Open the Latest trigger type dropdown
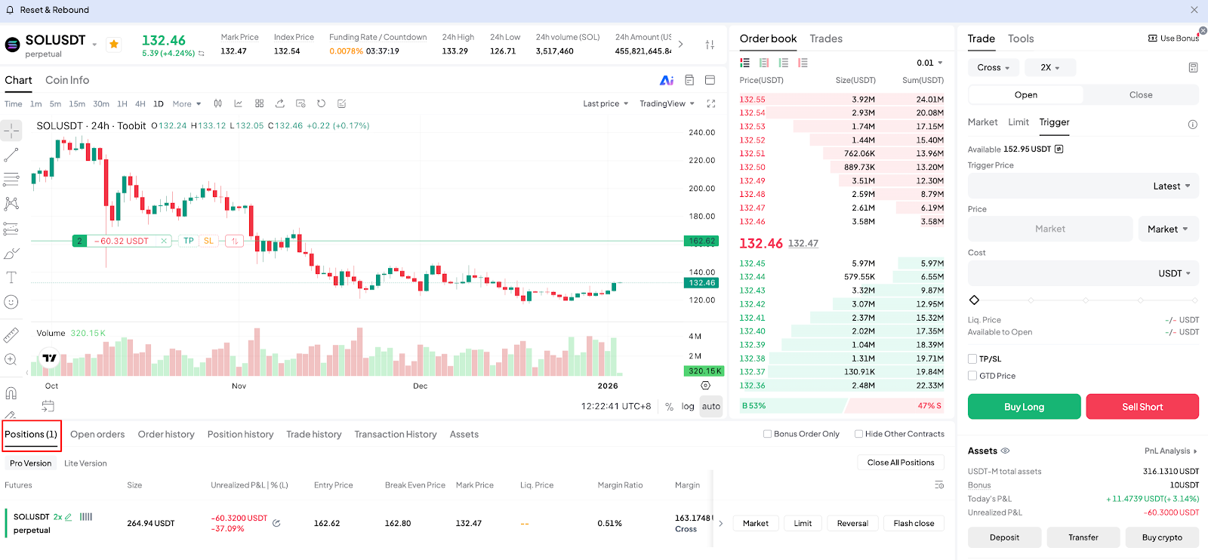The image size is (1208, 560). [1171, 186]
